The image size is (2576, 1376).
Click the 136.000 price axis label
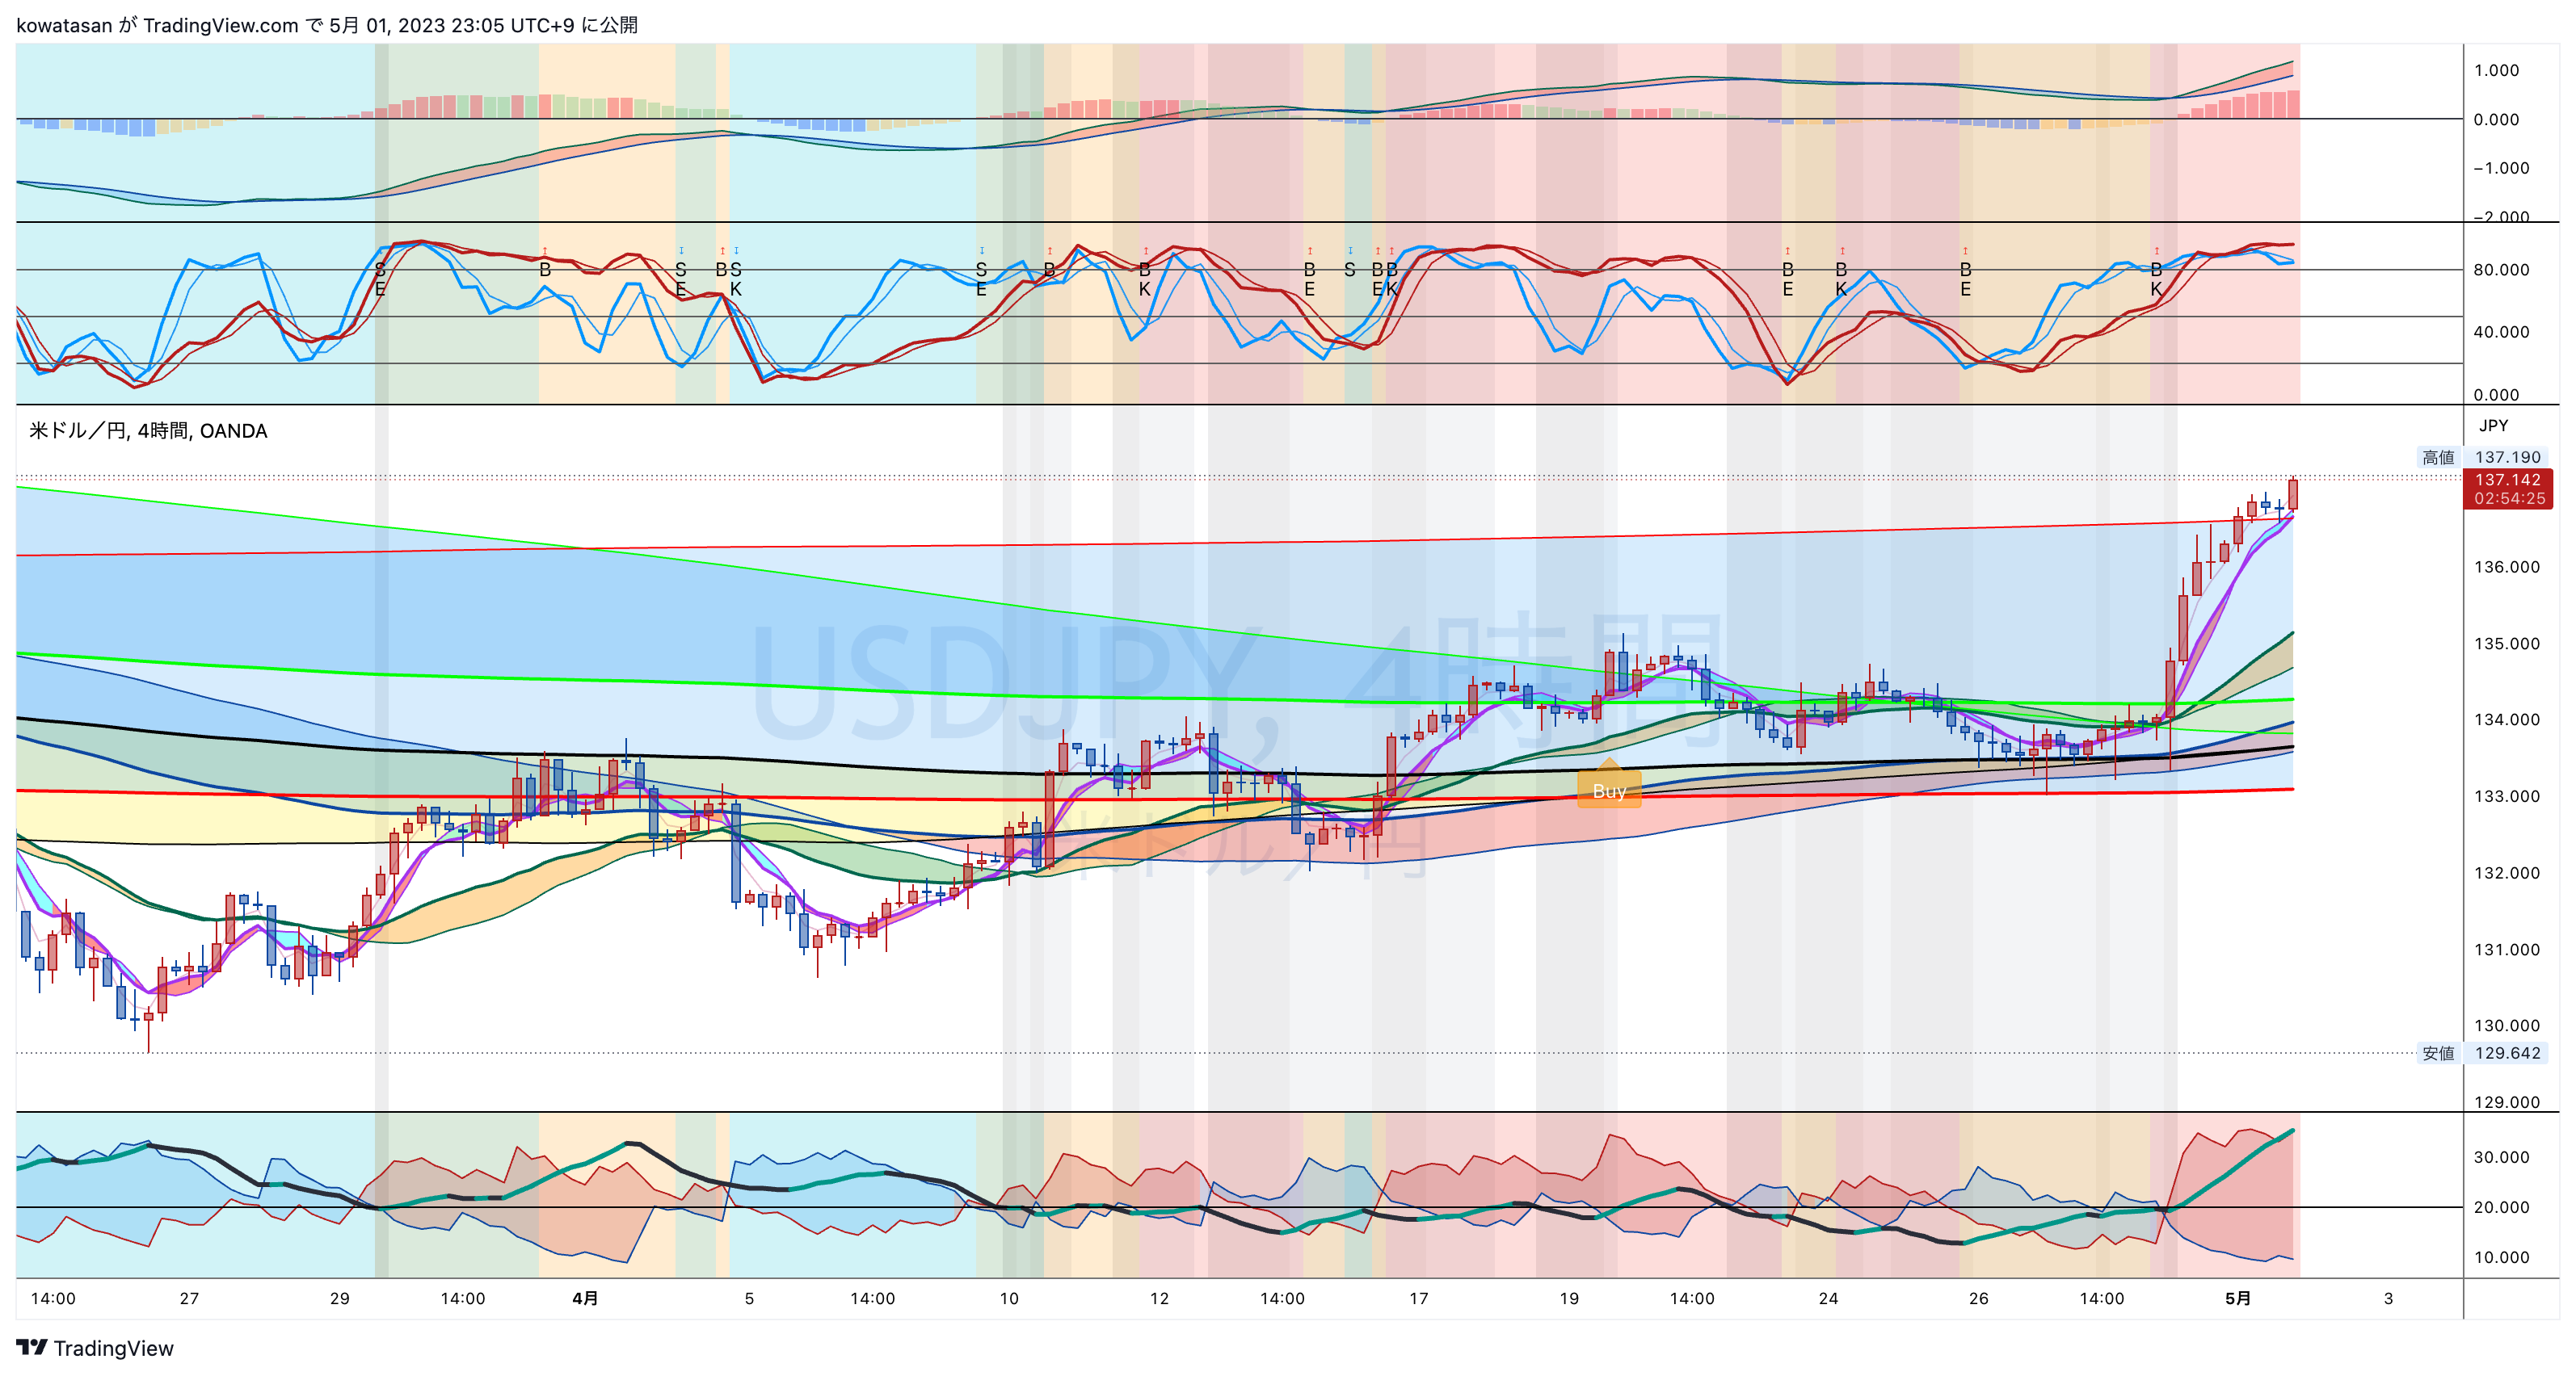click(x=2506, y=567)
